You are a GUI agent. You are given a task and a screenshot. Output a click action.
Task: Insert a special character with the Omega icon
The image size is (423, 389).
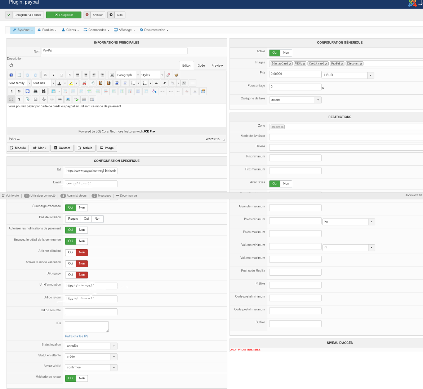click(x=184, y=83)
